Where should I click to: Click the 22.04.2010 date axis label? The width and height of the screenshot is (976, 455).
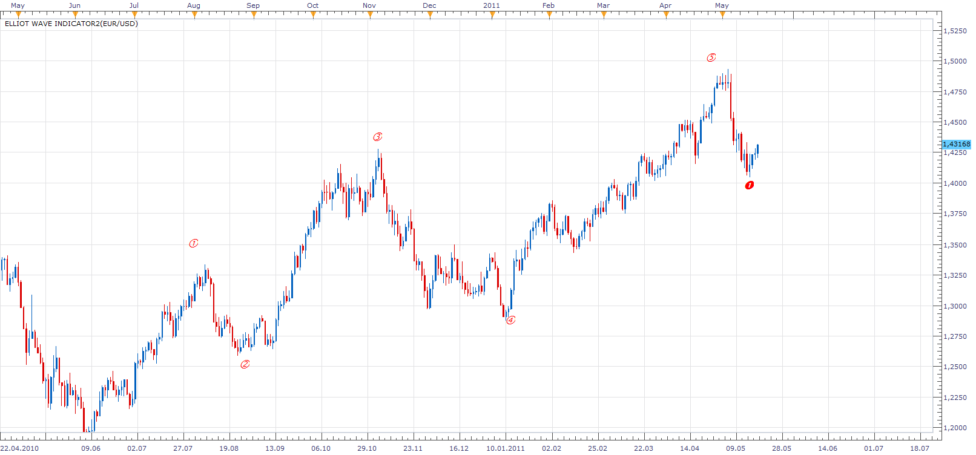(20, 448)
